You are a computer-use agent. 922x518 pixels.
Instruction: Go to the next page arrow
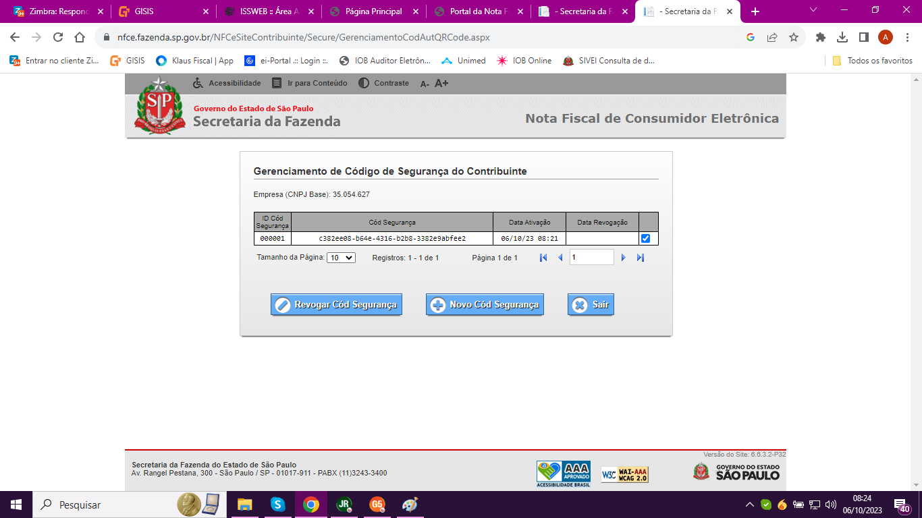point(624,258)
